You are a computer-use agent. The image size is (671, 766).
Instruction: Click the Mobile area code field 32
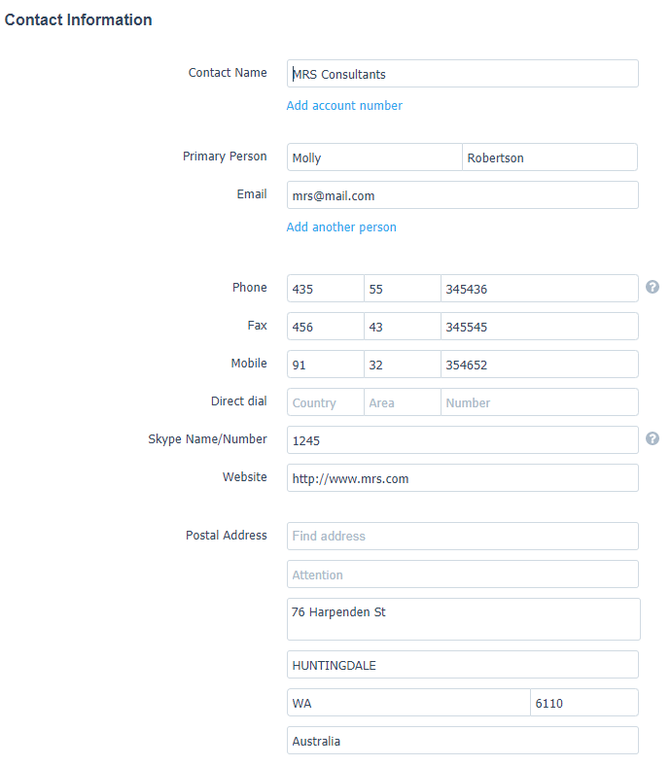(x=403, y=365)
